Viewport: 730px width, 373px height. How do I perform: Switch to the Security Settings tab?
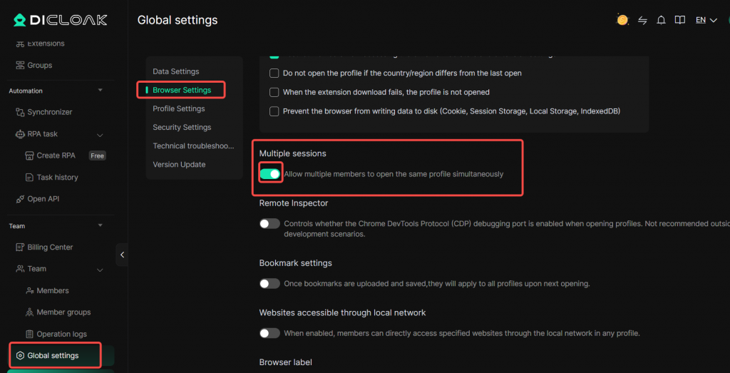(x=182, y=127)
